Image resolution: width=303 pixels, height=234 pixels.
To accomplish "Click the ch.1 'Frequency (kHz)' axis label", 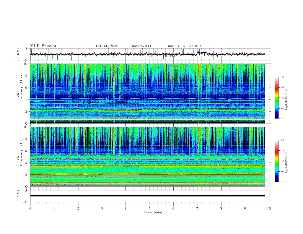I will click(21, 89).
